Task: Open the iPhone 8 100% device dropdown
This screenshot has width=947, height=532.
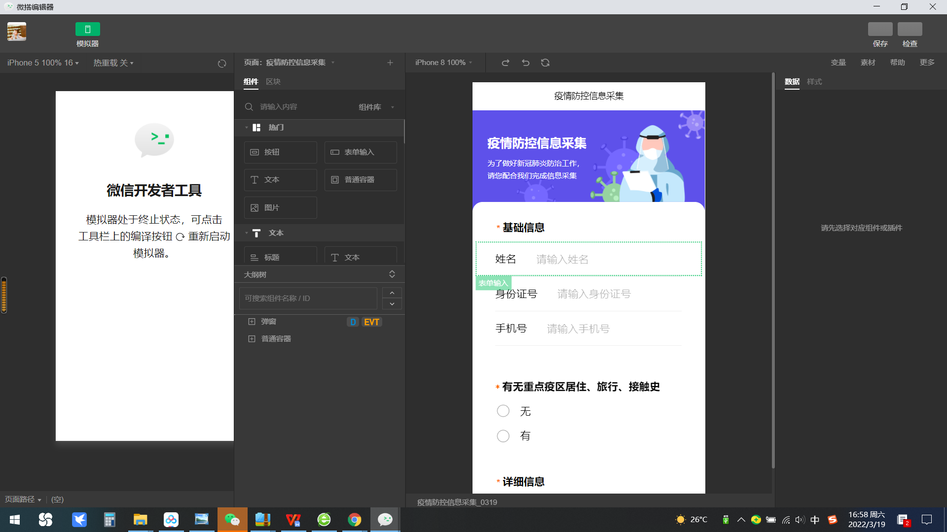Action: [443, 63]
